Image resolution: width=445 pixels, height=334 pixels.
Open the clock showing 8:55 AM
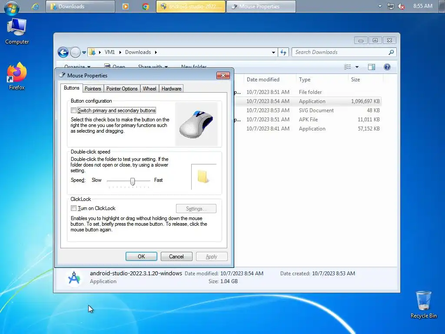pos(422,6)
